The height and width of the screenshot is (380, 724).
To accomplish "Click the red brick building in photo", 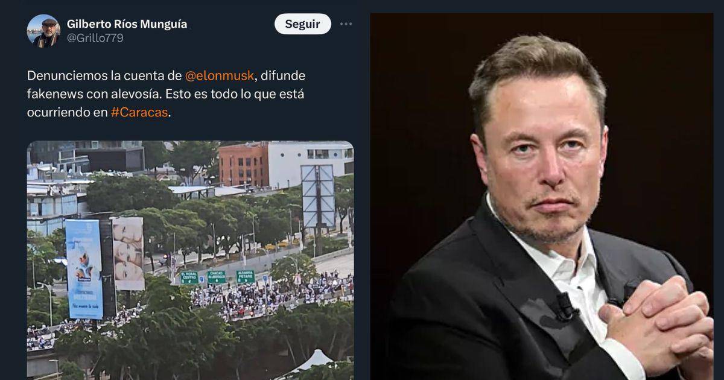I will click(243, 165).
